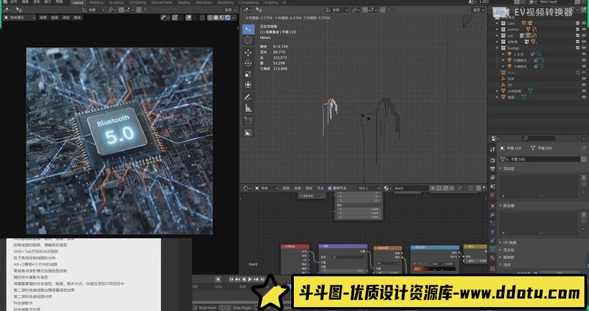Jump to the first frame in timeline

point(232,279)
